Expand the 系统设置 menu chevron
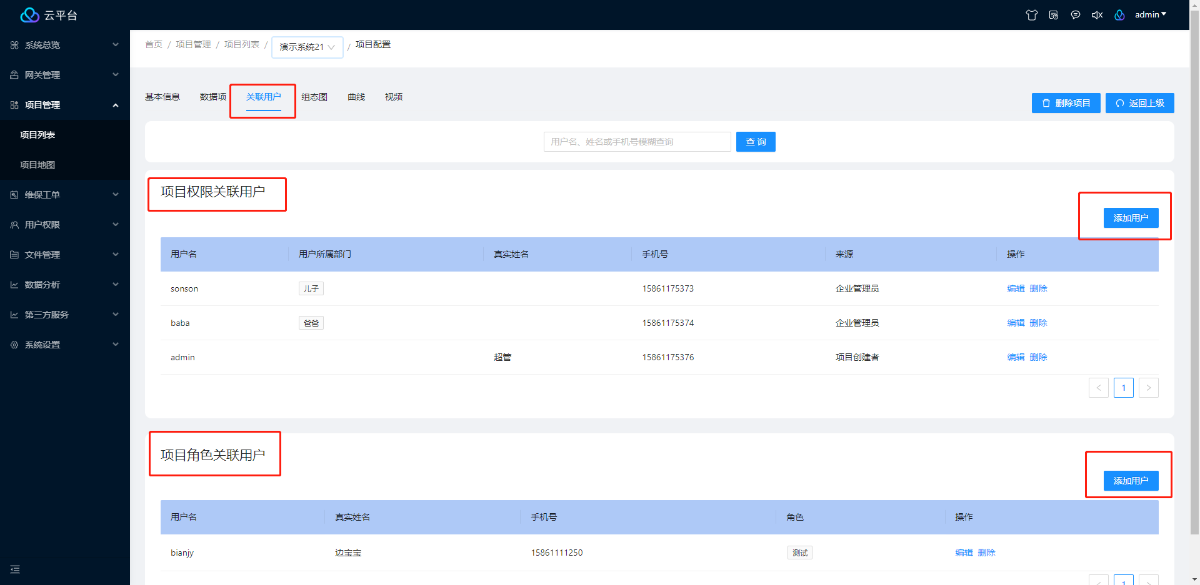Image resolution: width=1200 pixels, height=585 pixels. pyautogui.click(x=116, y=345)
